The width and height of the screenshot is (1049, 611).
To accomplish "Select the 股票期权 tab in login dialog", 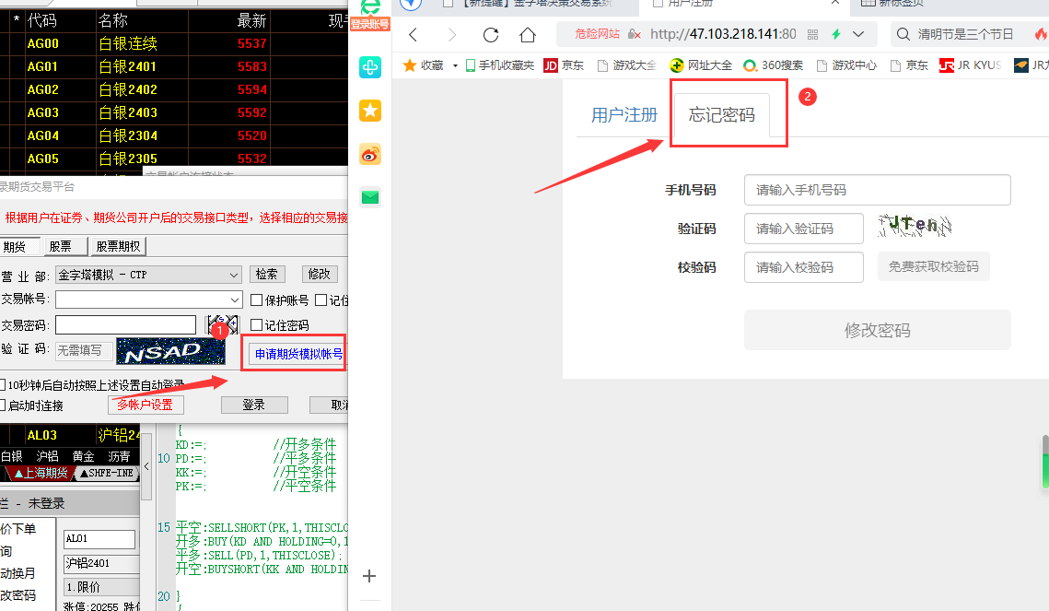I will point(118,246).
